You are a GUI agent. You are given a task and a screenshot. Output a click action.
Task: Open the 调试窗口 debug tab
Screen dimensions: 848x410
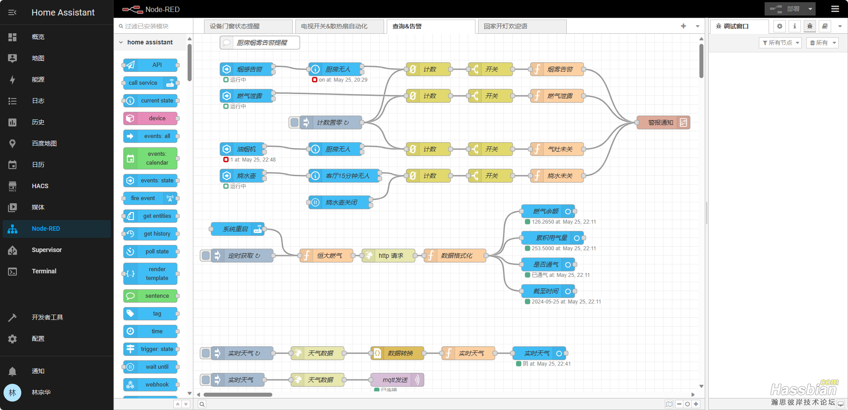[x=739, y=26]
